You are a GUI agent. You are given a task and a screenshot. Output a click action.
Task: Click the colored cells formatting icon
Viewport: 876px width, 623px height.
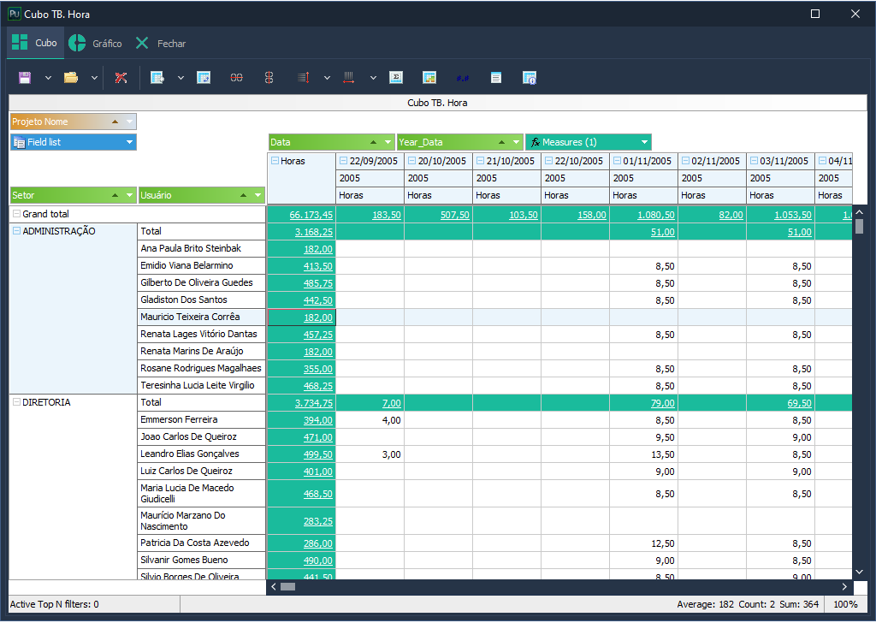(x=429, y=78)
